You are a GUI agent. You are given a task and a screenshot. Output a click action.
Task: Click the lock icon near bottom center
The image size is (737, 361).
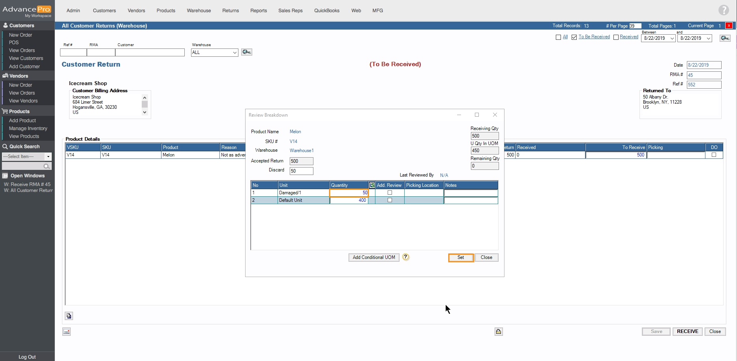click(x=499, y=331)
